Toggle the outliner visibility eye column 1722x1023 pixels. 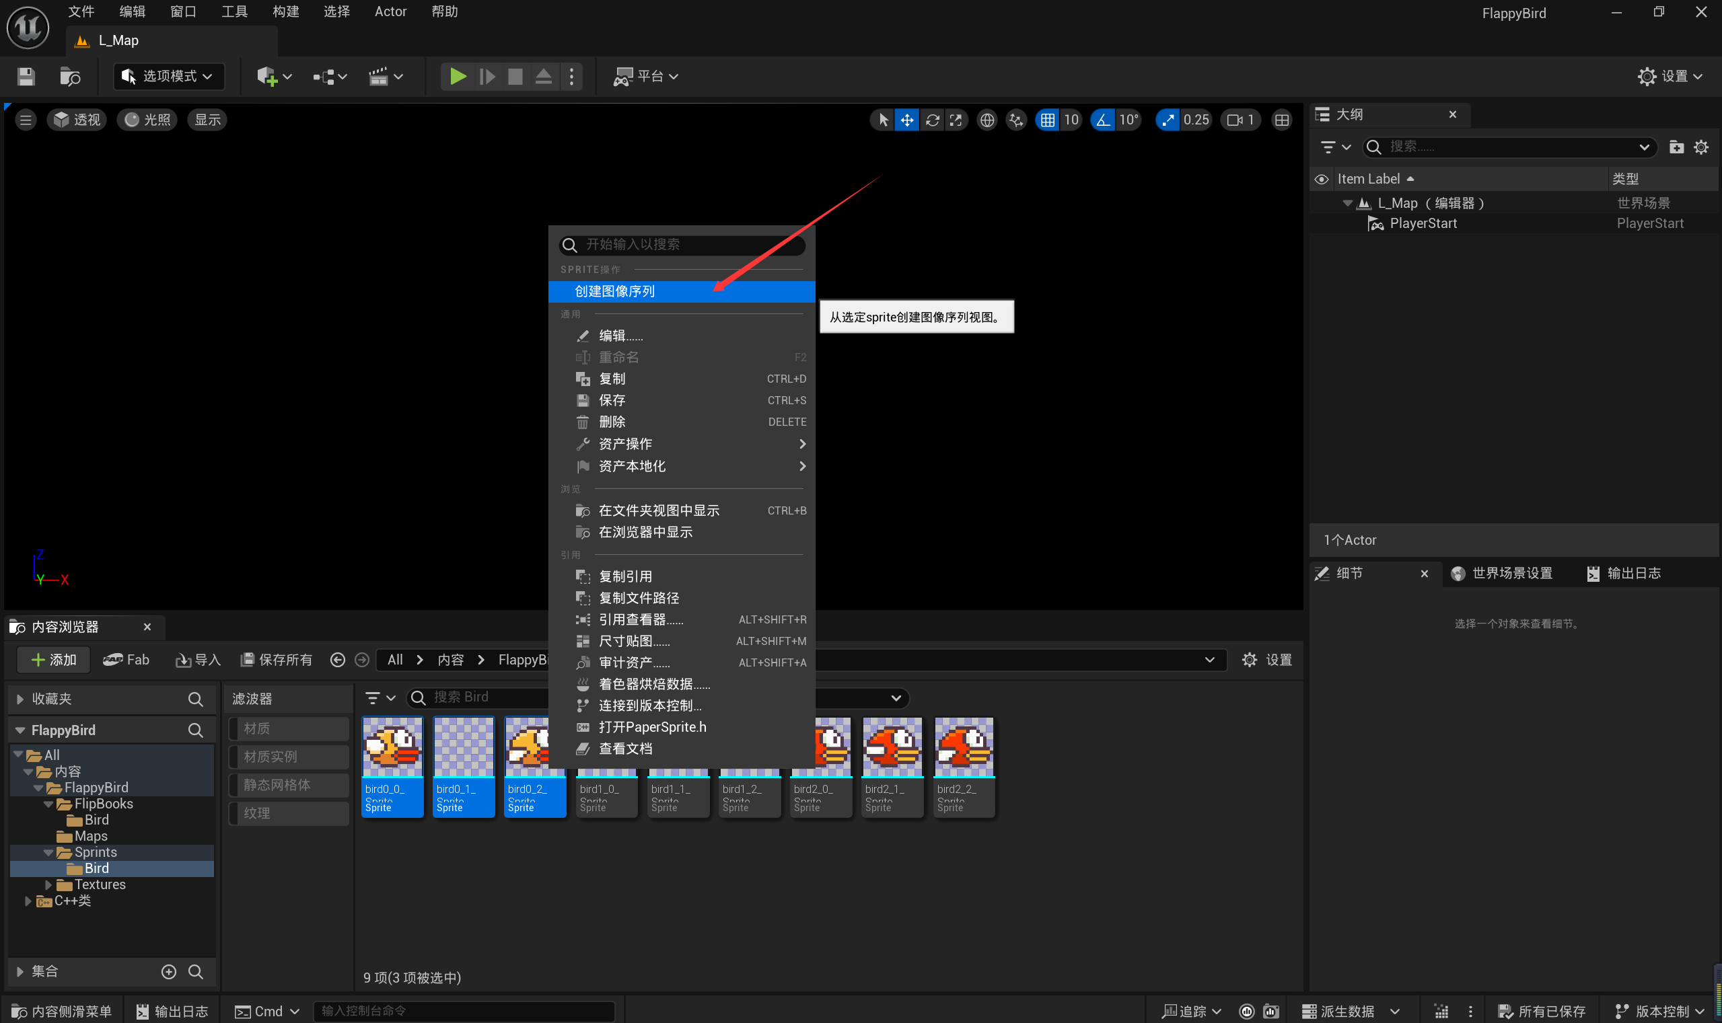pos(1321,179)
